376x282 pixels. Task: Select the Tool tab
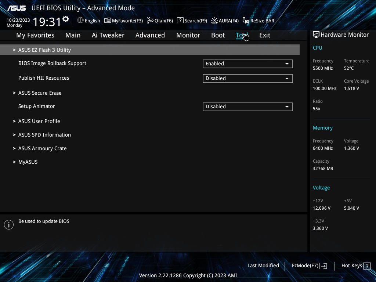(x=242, y=35)
